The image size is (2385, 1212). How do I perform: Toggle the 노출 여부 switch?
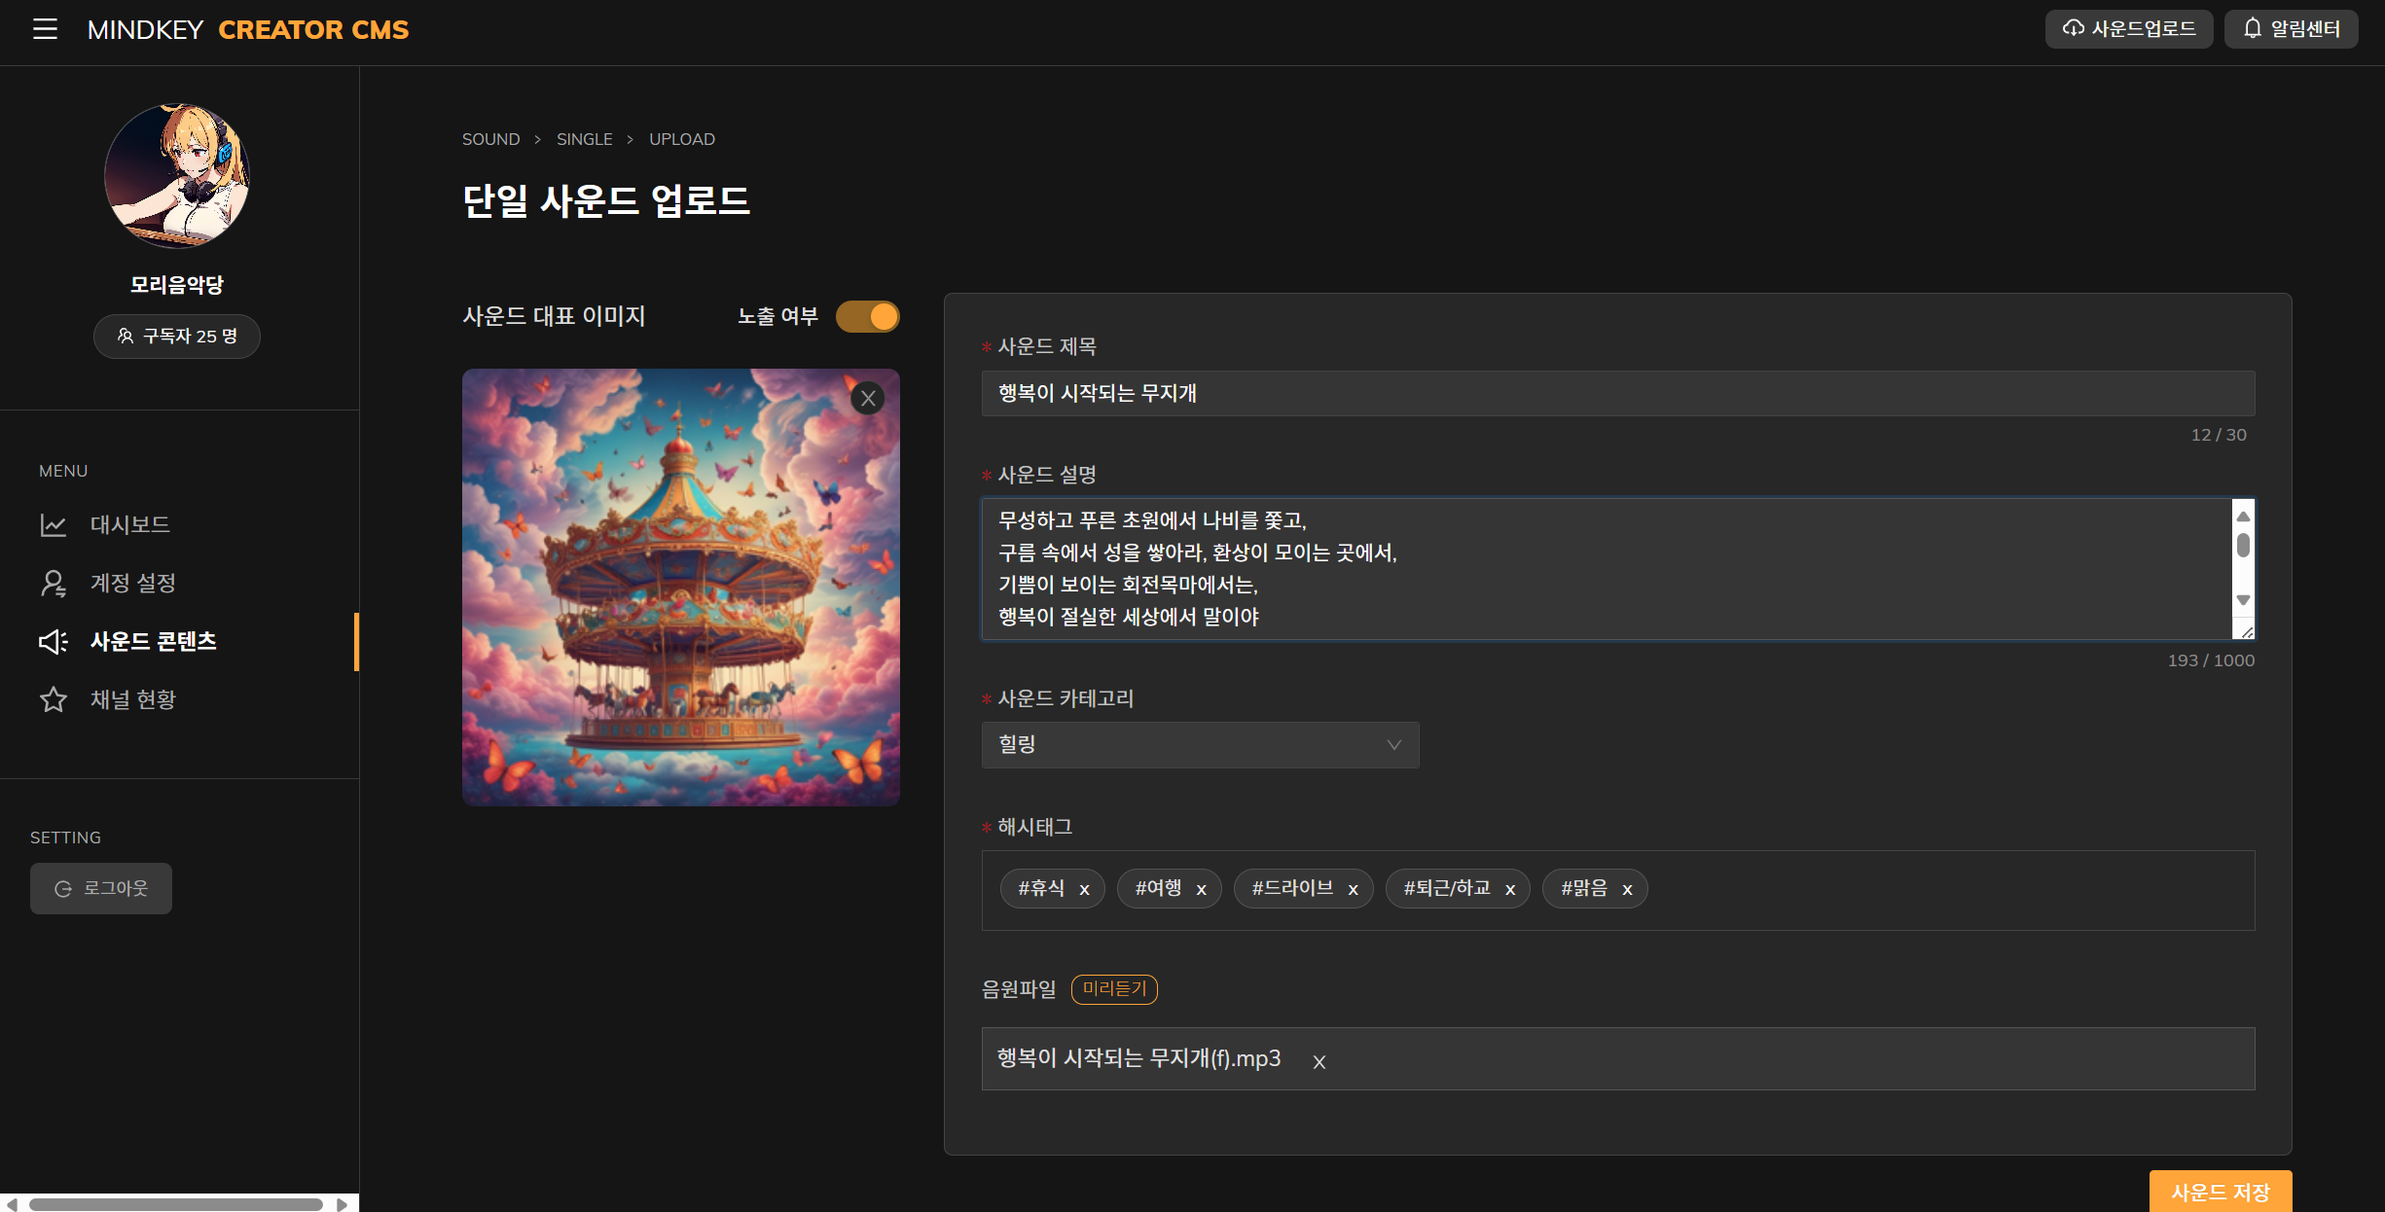coord(868,317)
